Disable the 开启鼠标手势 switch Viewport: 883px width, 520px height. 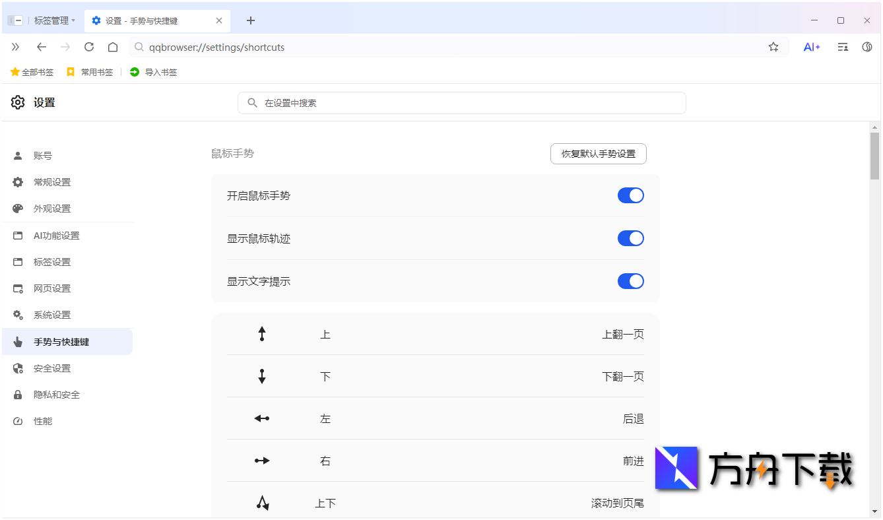coord(630,195)
